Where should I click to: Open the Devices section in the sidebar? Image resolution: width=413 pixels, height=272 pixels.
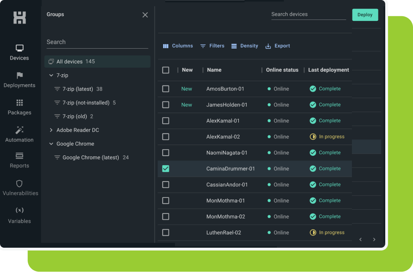[x=19, y=52]
